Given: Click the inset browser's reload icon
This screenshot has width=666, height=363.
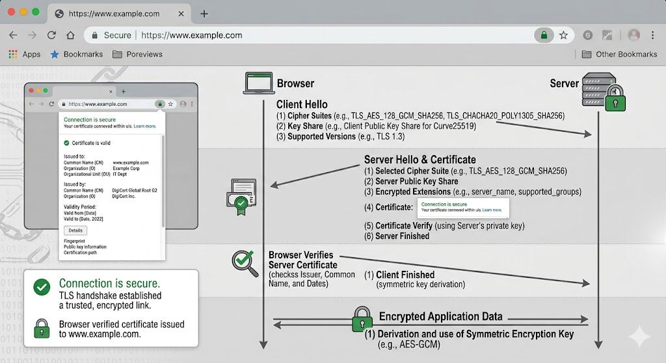Looking at the screenshot, I should pyautogui.click(x=51, y=104).
